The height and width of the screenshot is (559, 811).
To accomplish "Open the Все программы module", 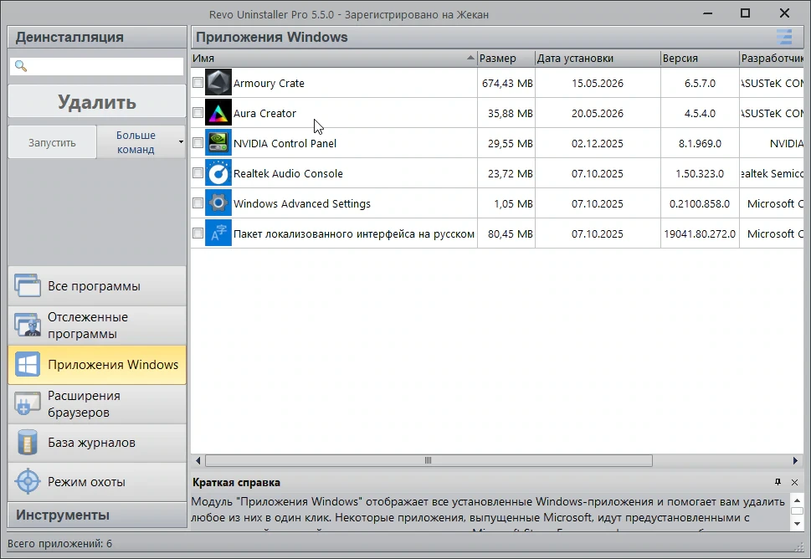I will click(97, 286).
